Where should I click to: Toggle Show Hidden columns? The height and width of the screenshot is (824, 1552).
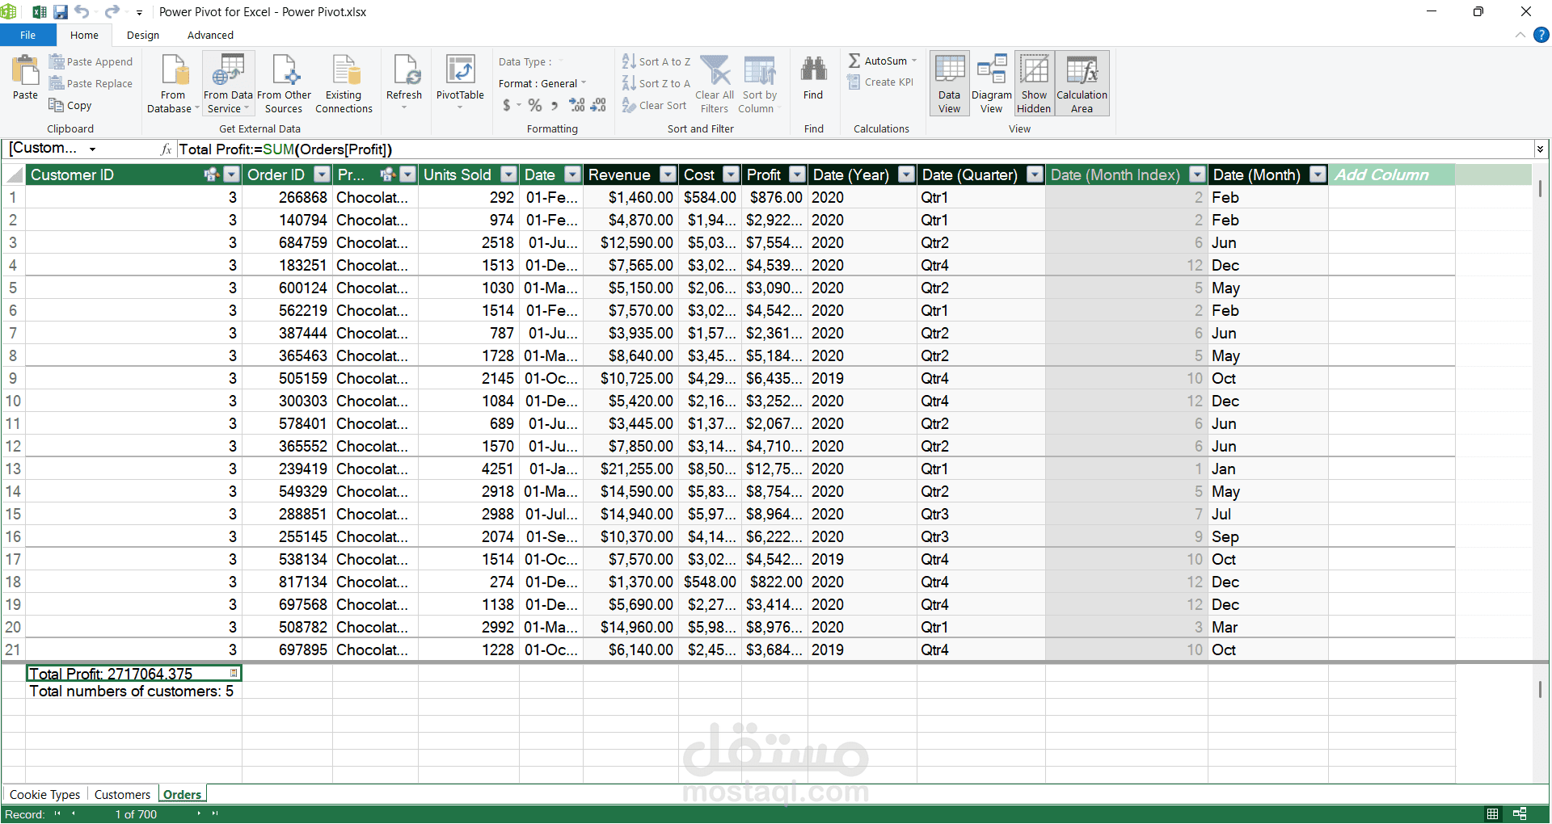[x=1034, y=84]
